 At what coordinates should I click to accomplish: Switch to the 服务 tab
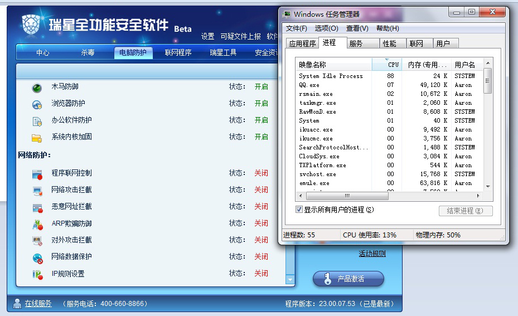click(x=362, y=43)
